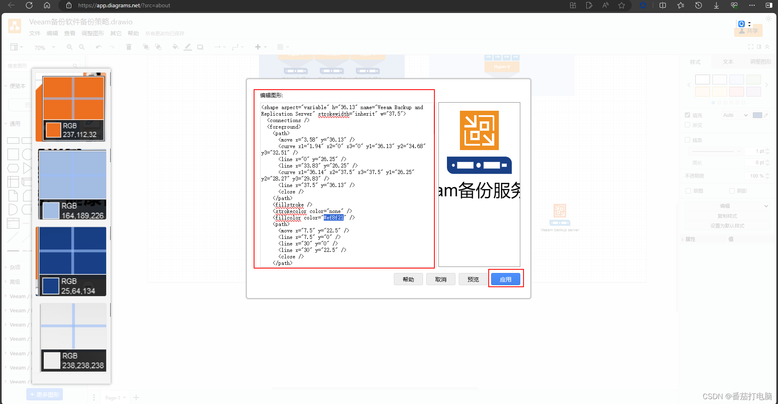Open browser history icon

(x=699, y=5)
